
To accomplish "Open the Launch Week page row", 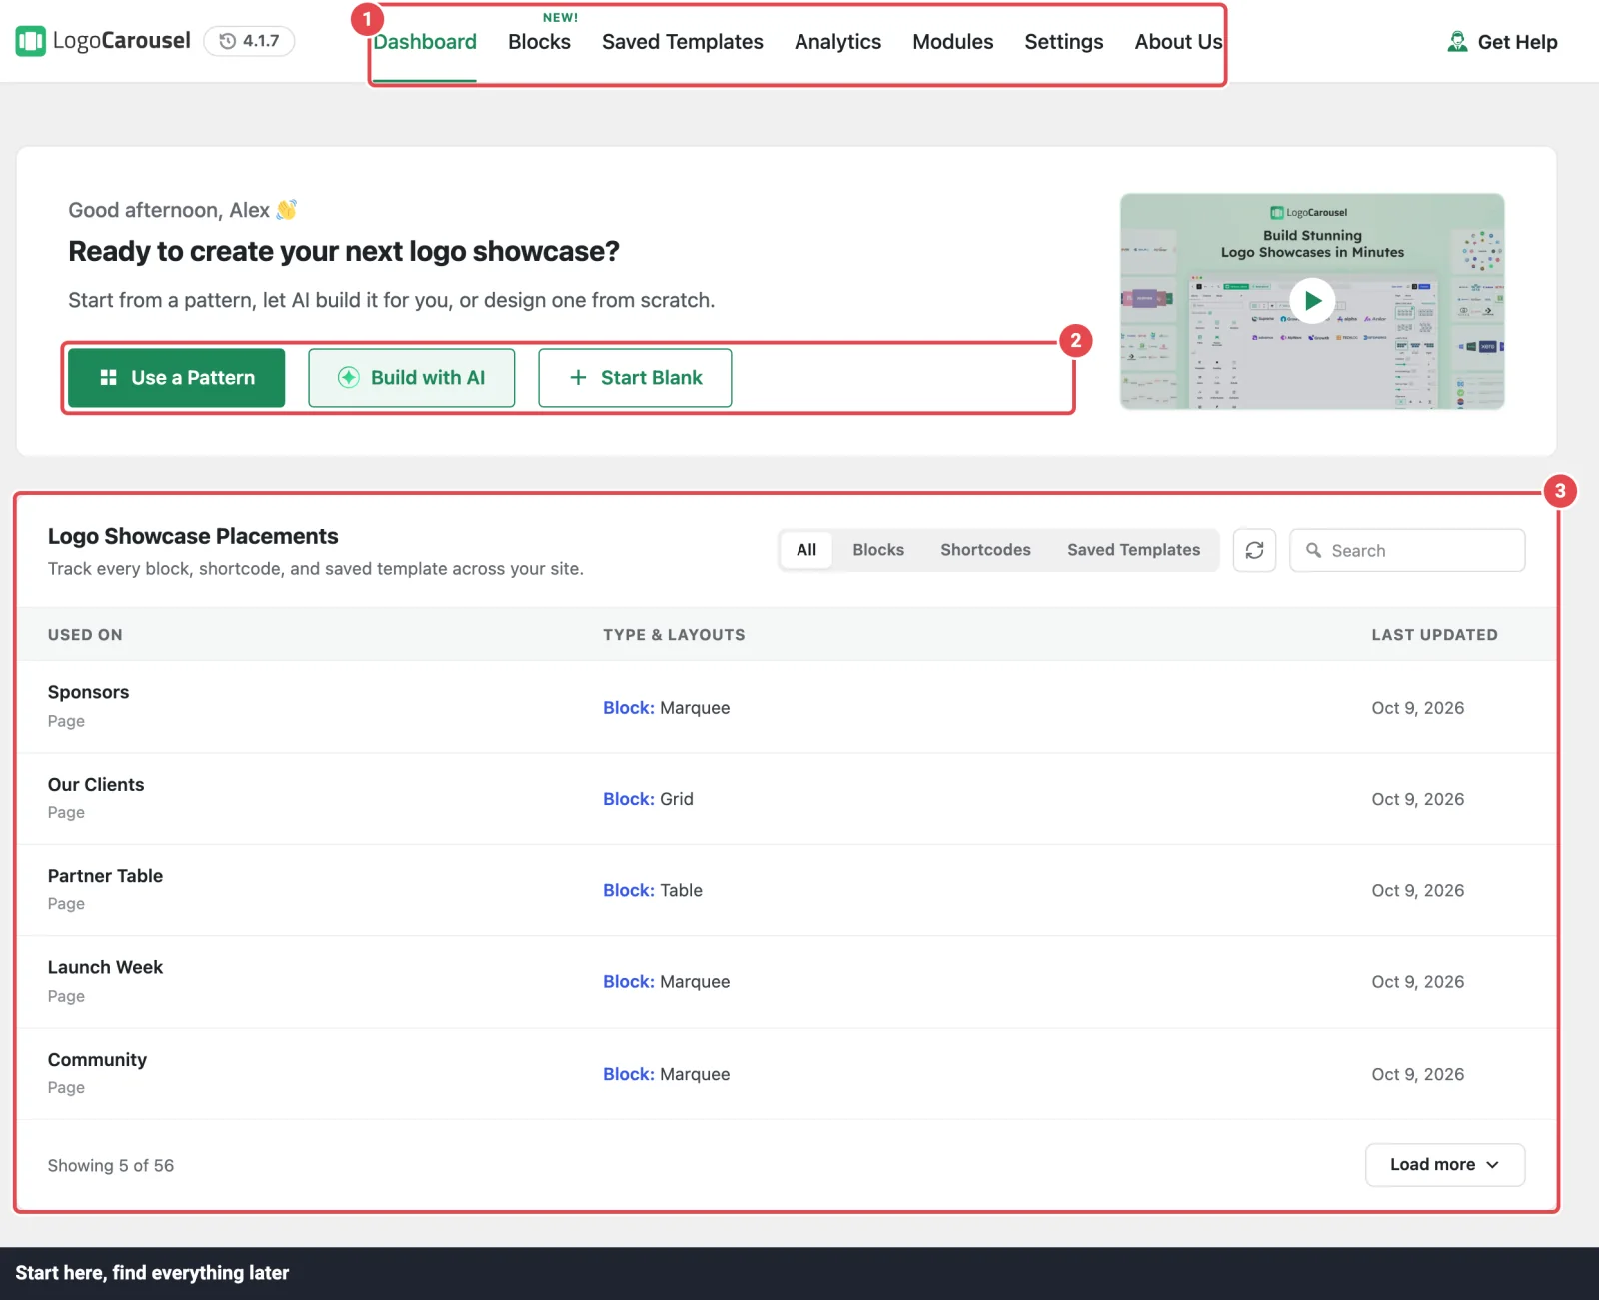I will point(787,982).
